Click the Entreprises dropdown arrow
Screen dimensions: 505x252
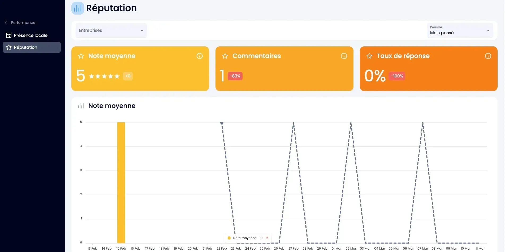[x=142, y=31]
